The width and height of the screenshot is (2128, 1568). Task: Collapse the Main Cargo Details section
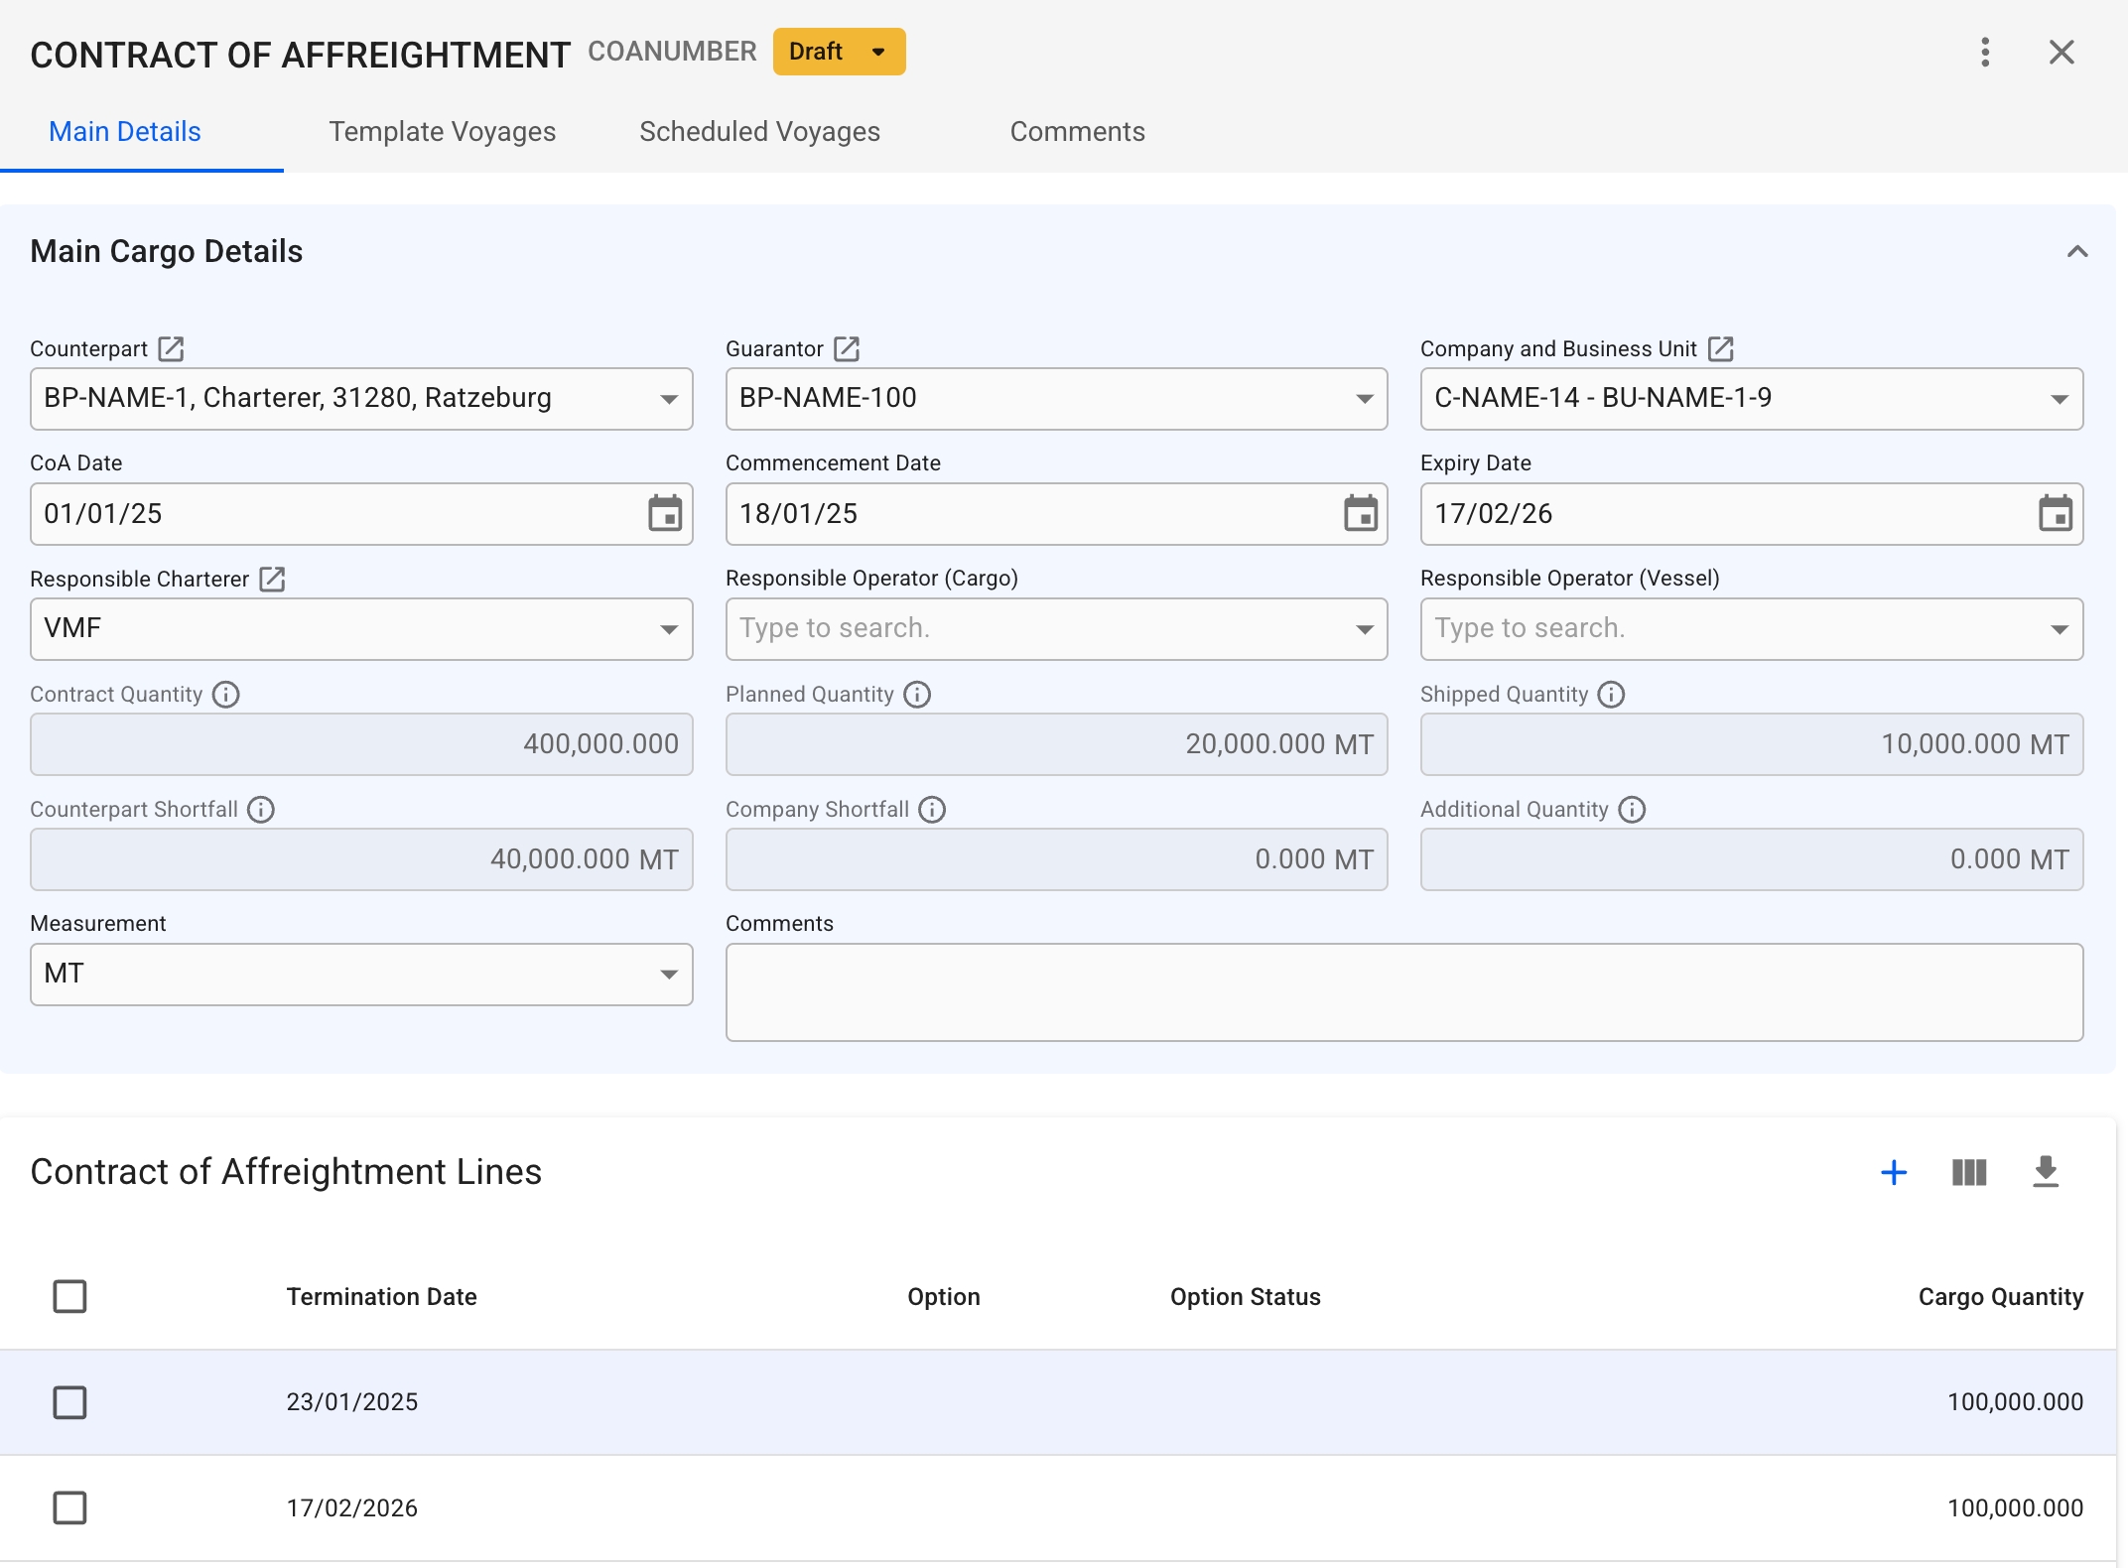tap(2076, 252)
